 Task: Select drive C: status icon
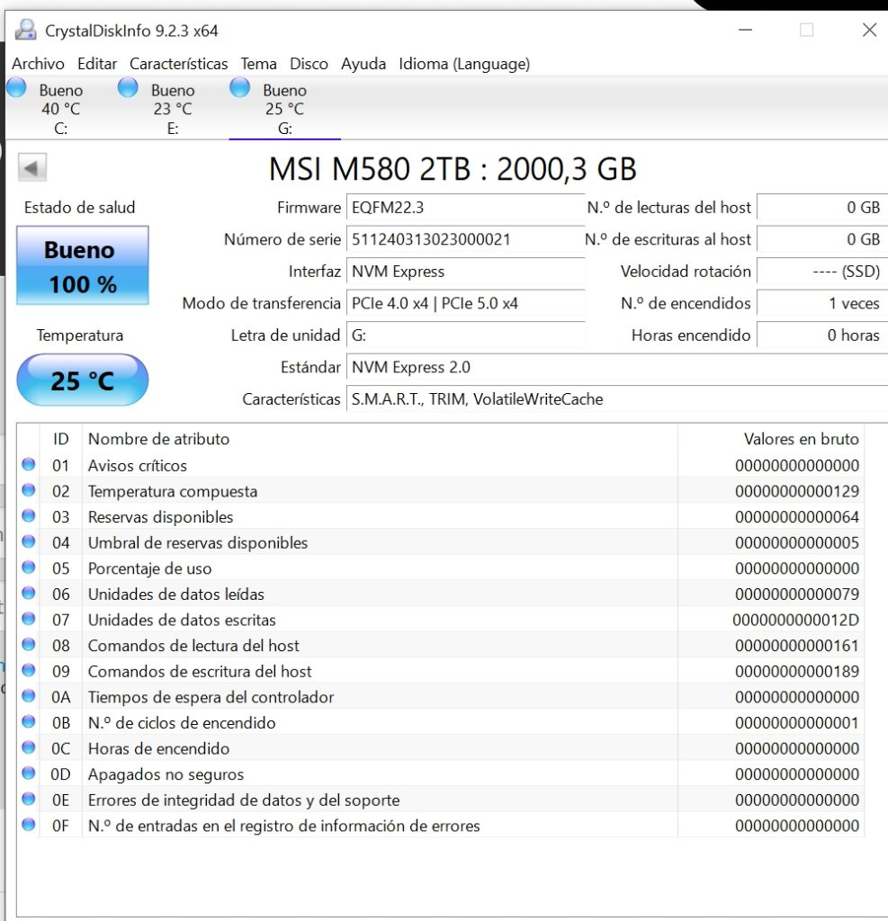point(16,87)
